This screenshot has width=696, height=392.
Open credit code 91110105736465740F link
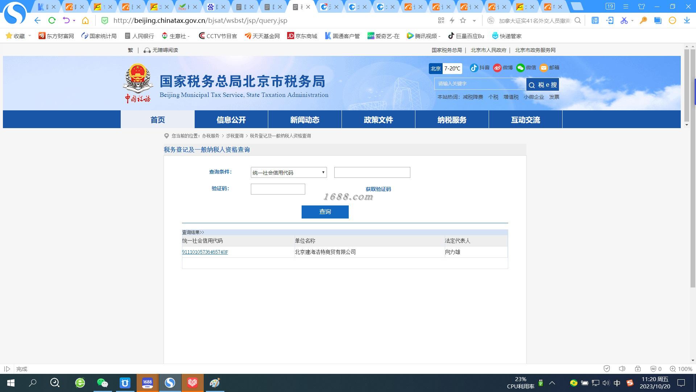205,252
